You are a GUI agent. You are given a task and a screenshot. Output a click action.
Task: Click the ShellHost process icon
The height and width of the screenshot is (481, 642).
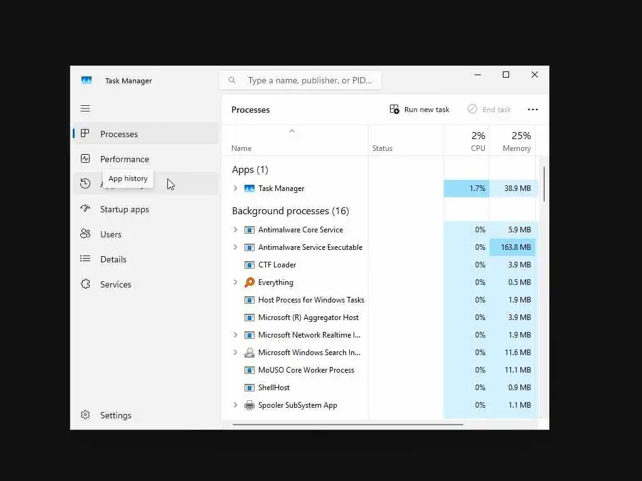(x=250, y=387)
